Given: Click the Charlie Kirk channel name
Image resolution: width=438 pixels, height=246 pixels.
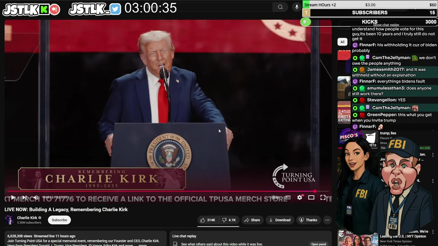Looking at the screenshot, I should coord(27,218).
